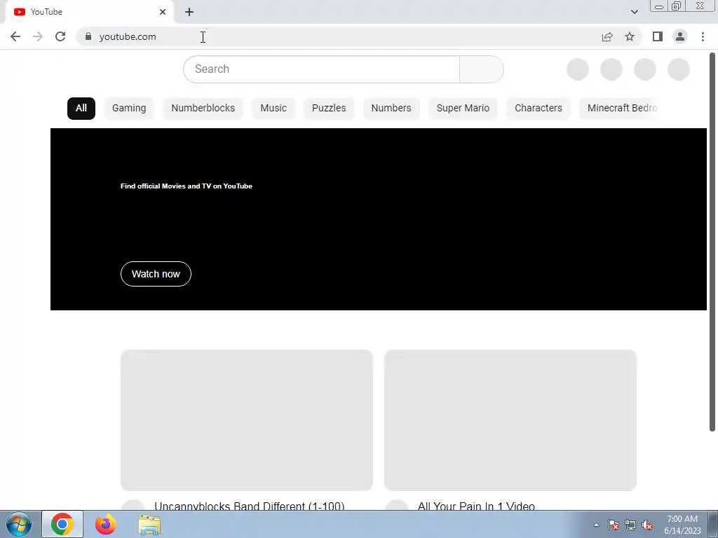Select the YouTube browser tab
Image resolution: width=718 pixels, height=538 pixels.
point(89,12)
